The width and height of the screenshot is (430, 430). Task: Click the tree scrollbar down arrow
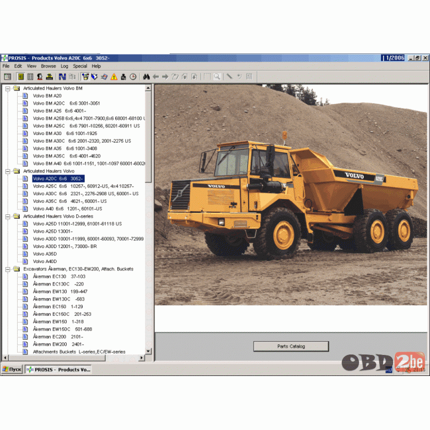148,351
